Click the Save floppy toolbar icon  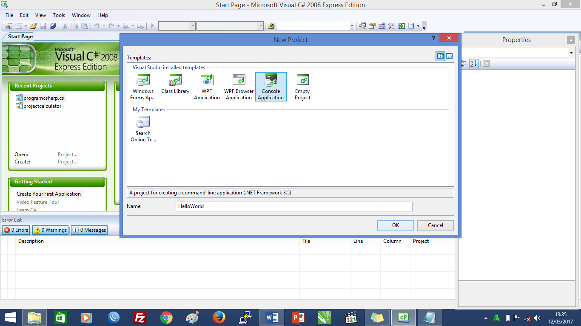pos(43,26)
